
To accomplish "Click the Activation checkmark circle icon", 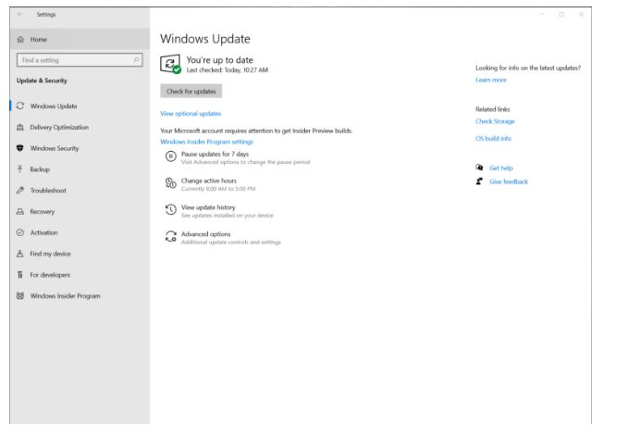I will (20, 232).
